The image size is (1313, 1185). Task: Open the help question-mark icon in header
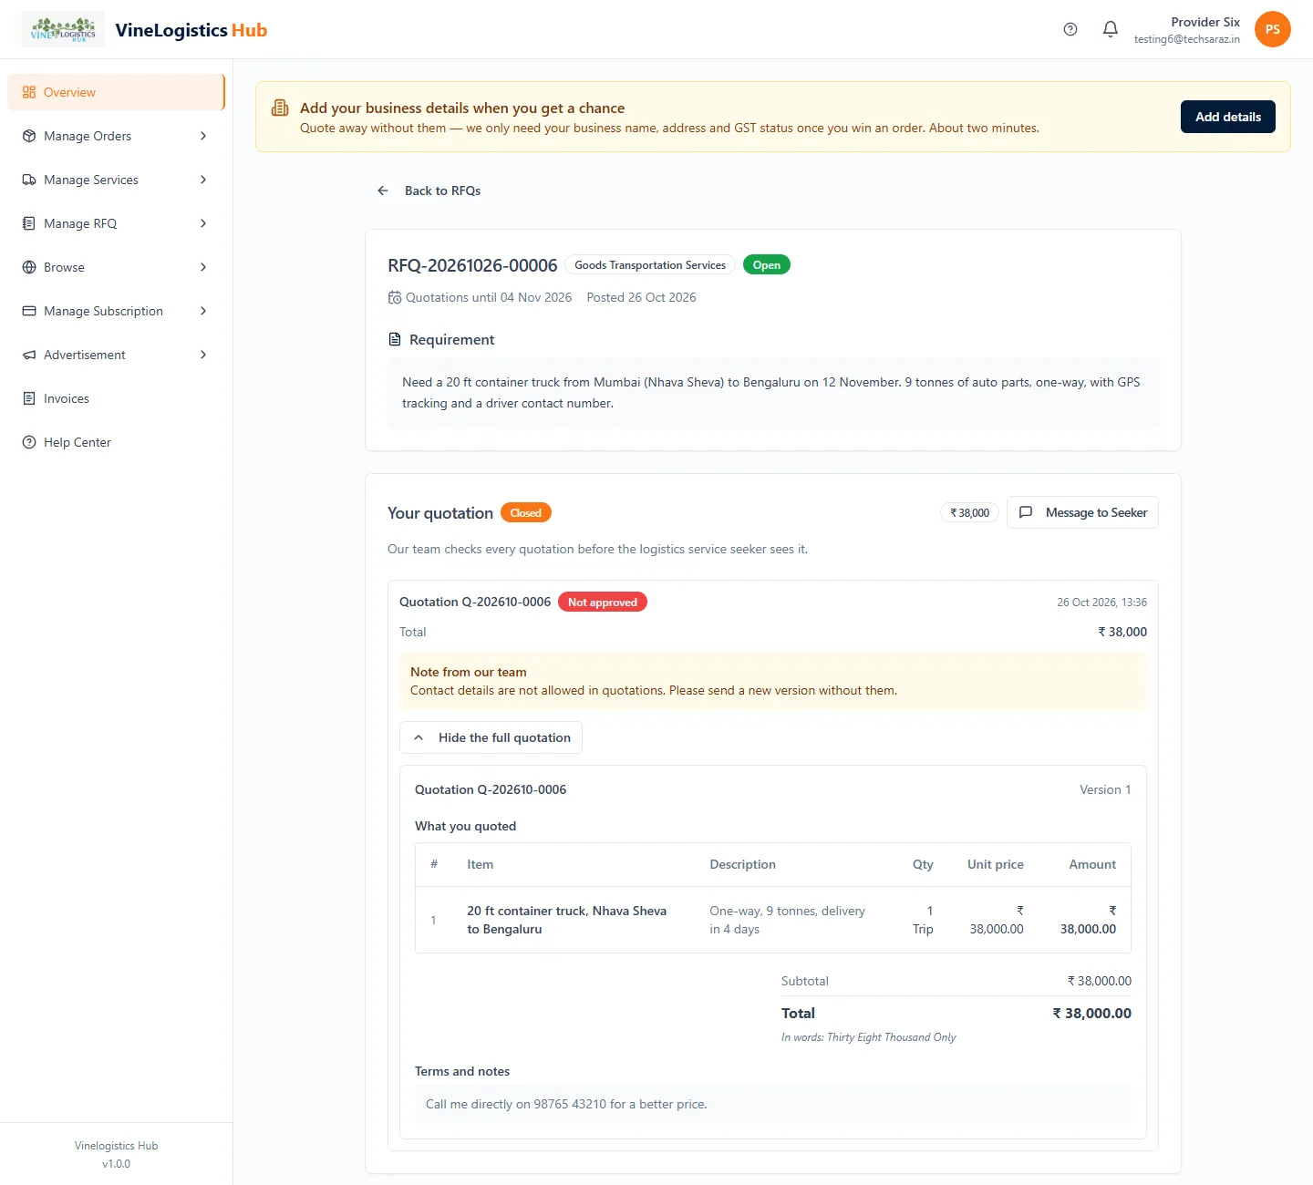click(1070, 29)
